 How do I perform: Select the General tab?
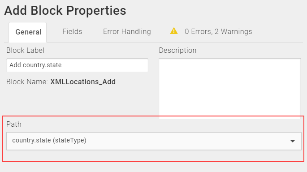28,32
